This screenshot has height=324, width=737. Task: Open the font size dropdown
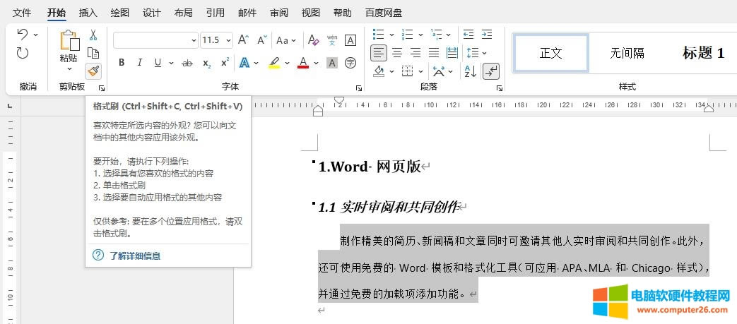(228, 41)
